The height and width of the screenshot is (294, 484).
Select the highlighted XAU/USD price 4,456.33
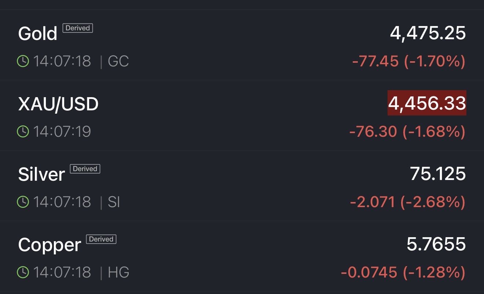pyautogui.click(x=427, y=103)
